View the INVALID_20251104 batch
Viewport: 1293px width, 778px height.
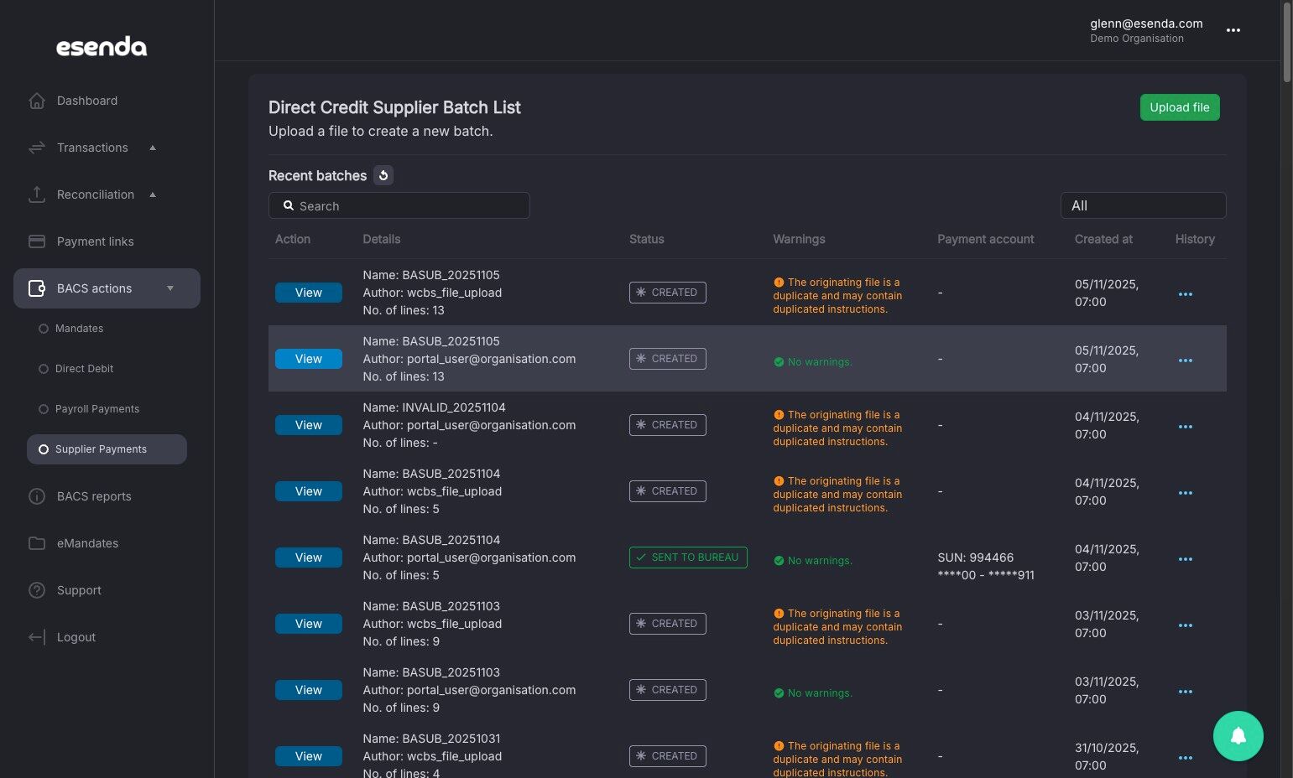pos(309,425)
